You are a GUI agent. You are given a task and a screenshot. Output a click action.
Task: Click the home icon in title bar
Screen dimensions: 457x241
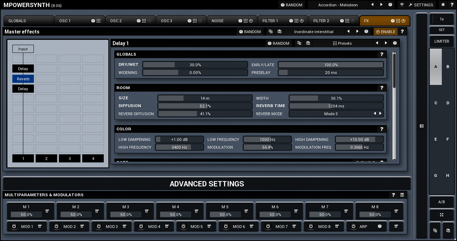443,5
